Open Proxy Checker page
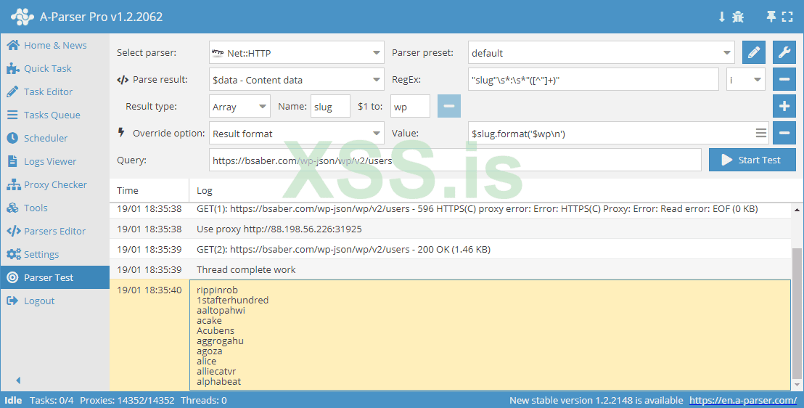This screenshot has width=804, height=408. [x=55, y=184]
